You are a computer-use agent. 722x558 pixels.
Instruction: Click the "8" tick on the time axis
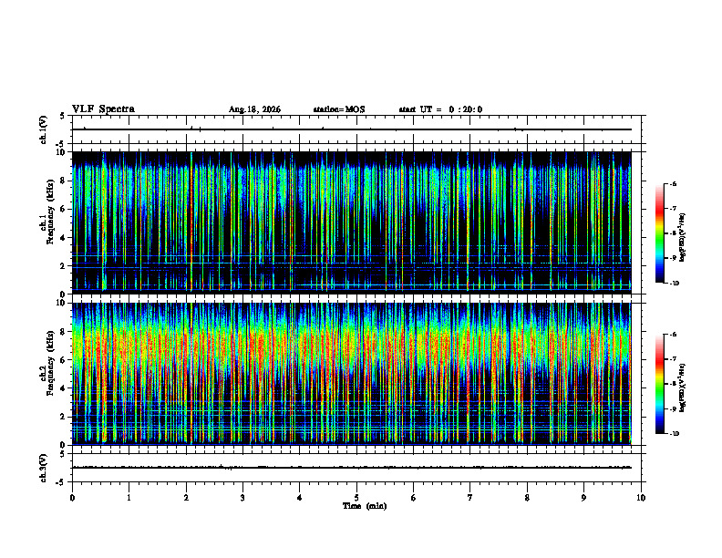(x=527, y=498)
